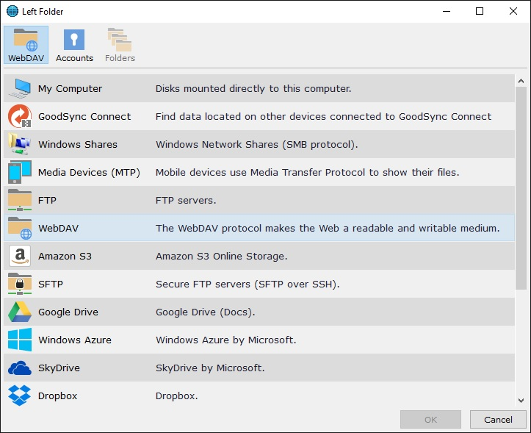Click the Folders toolbar button

click(120, 46)
